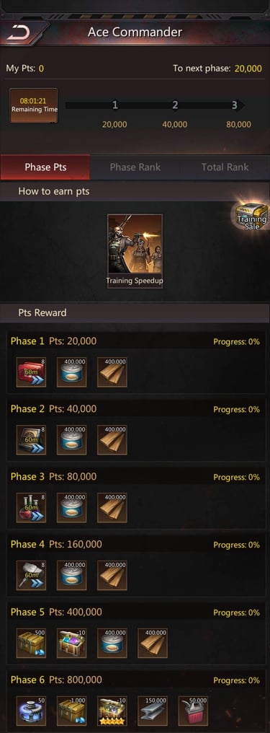The width and height of the screenshot is (270, 733).
Task: Tap Phase 6 steel bars 150,000 icon
Action: click(153, 711)
